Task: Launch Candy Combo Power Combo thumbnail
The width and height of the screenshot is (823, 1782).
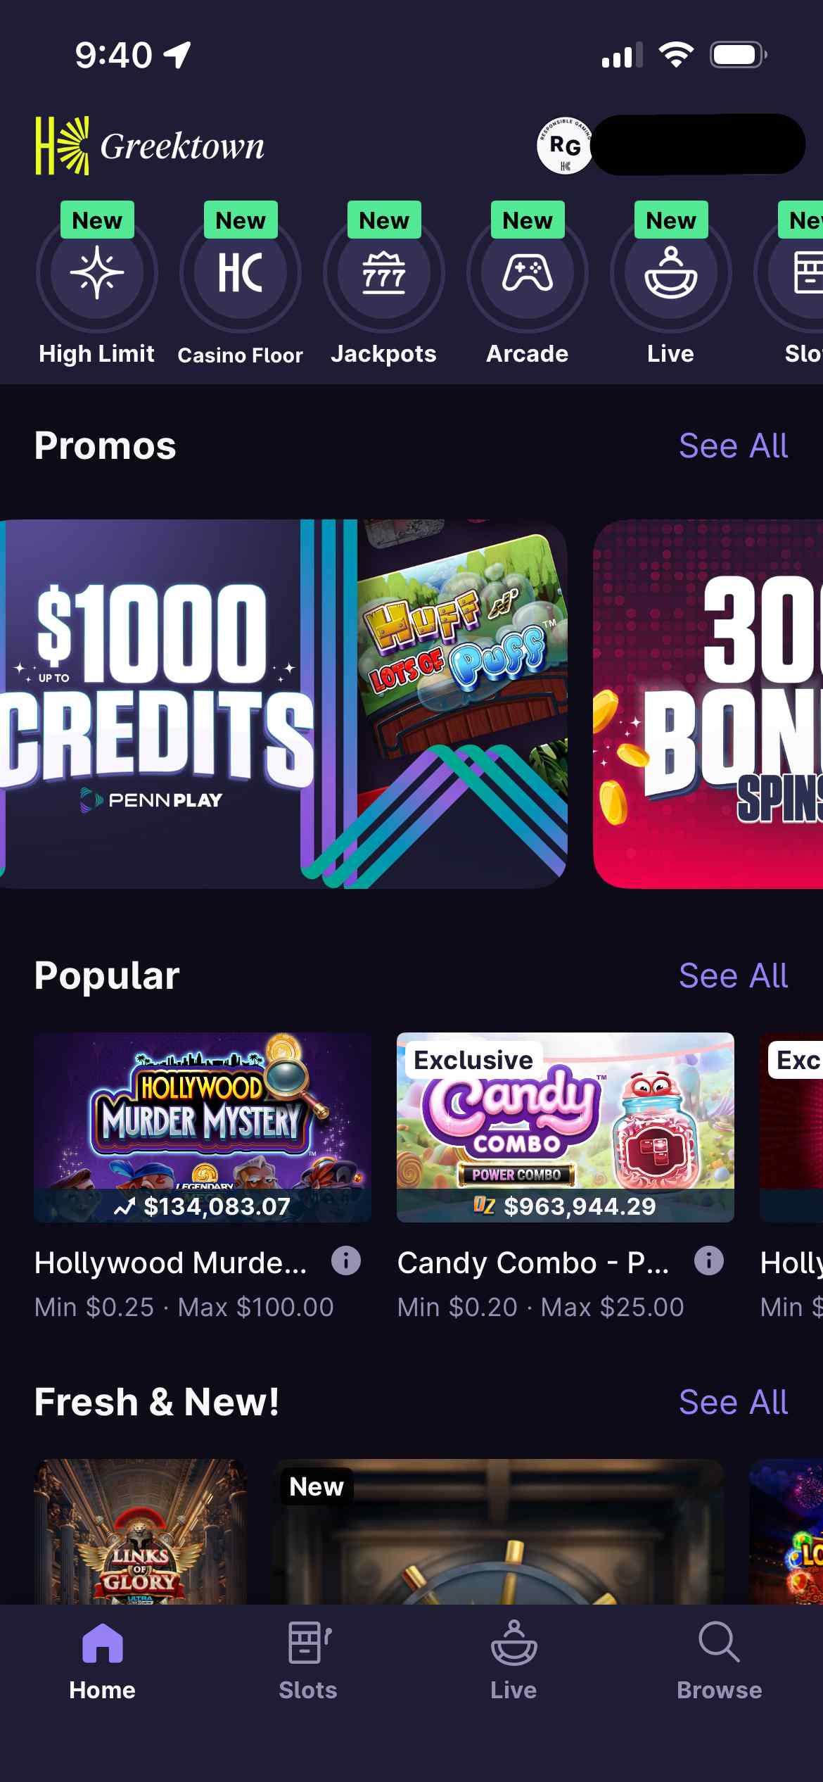Action: coord(566,1126)
